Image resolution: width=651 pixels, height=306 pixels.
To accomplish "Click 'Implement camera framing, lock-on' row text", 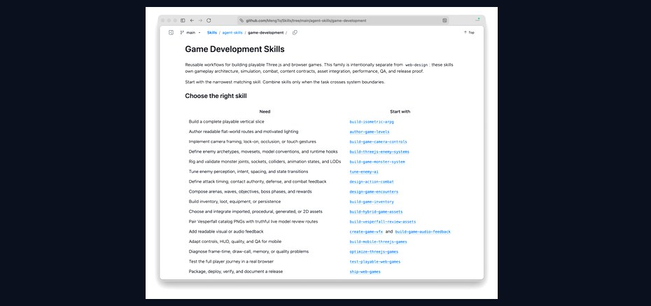I will pyautogui.click(x=252, y=141).
